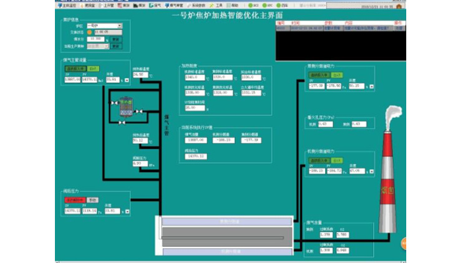The width and height of the screenshot is (468, 263).
Task: Click the SV input field in 烟道压力 panel
Action: (73, 211)
